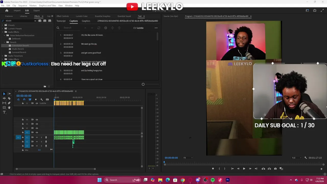This screenshot has width=327, height=184.
Task: Toggle insert sequences as nests option
Action: [x=18, y=99]
